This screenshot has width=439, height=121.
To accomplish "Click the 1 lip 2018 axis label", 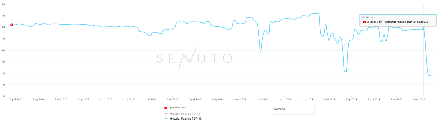I will point(262,99).
